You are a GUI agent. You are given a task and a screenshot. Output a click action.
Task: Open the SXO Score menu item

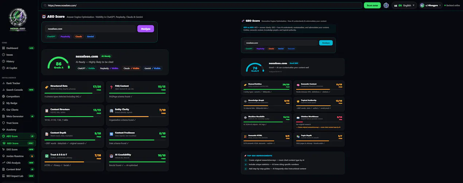click(18, 150)
